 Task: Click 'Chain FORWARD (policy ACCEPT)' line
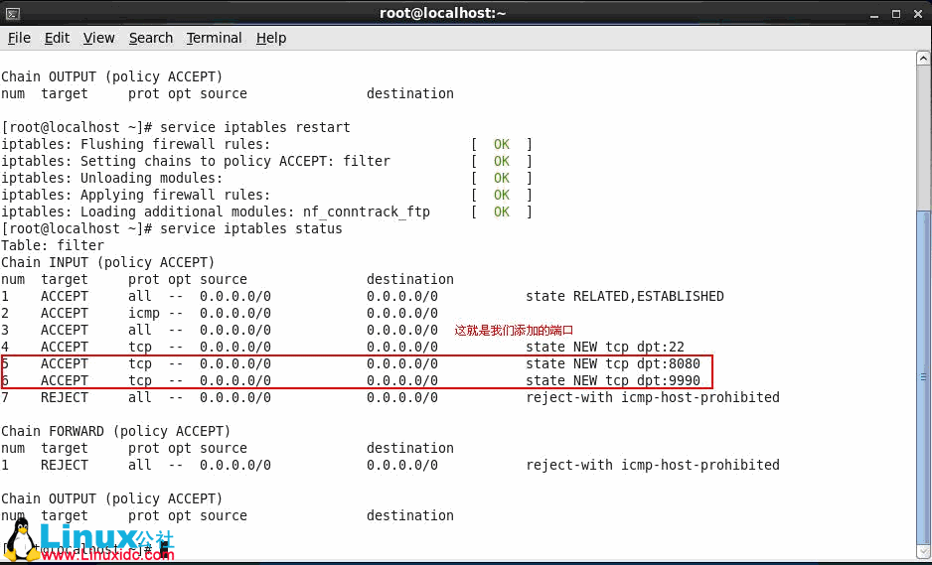[116, 431]
